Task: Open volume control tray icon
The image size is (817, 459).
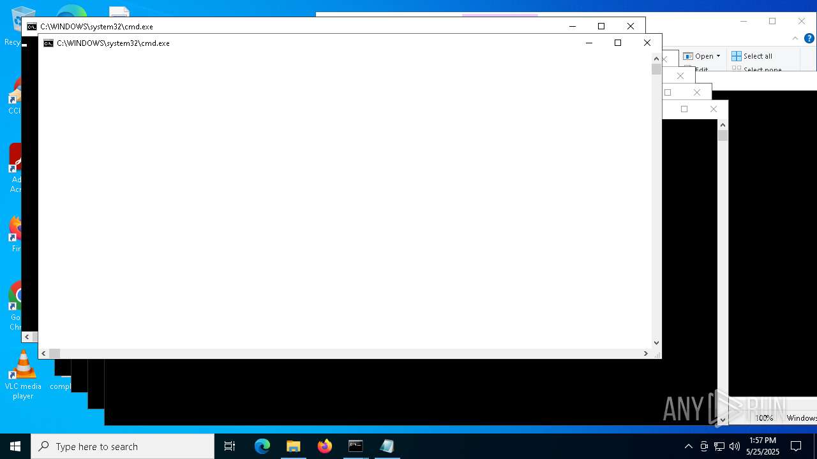Action: coord(735,446)
